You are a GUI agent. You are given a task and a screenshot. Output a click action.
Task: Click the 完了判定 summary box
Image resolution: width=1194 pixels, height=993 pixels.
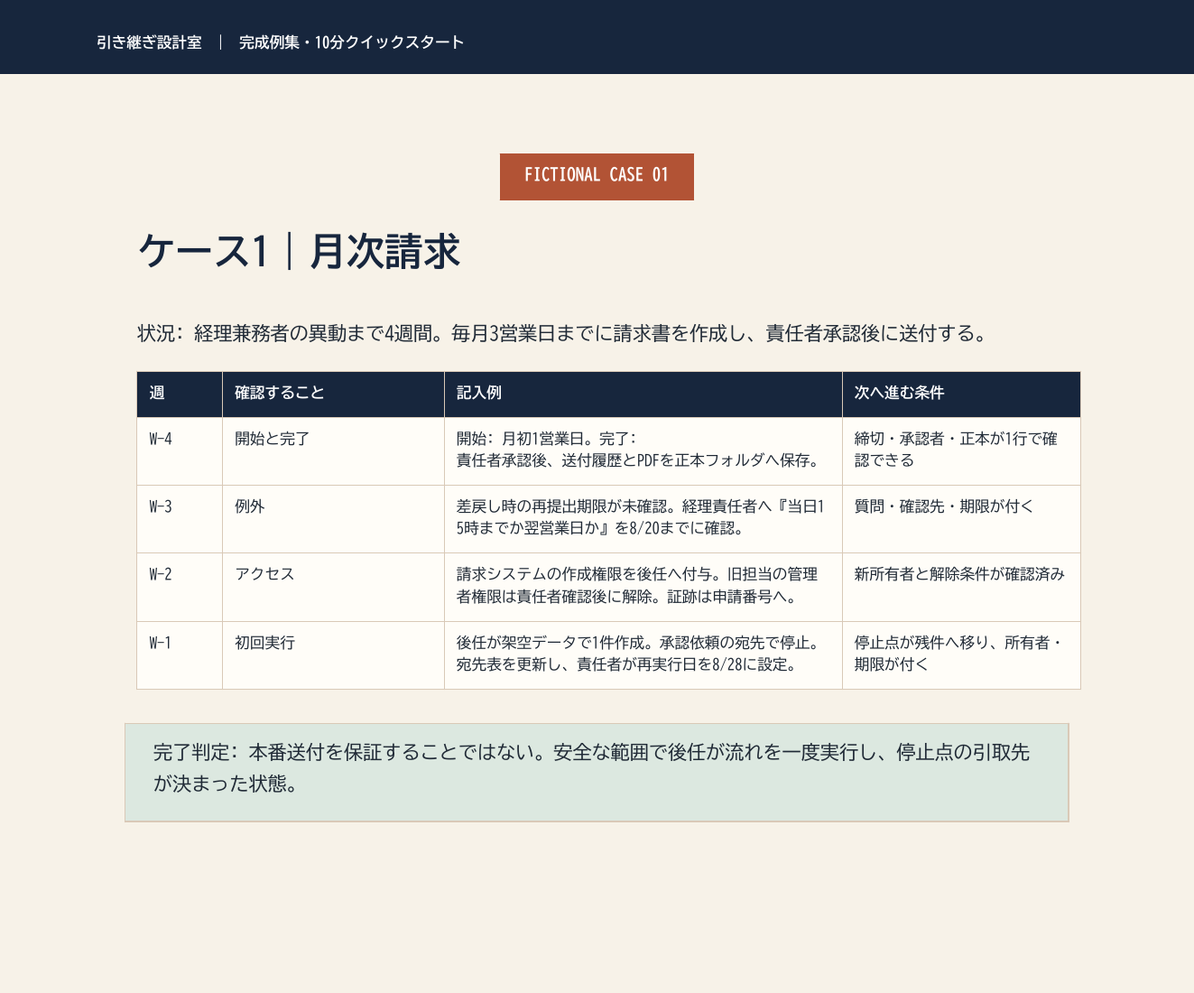tap(597, 773)
